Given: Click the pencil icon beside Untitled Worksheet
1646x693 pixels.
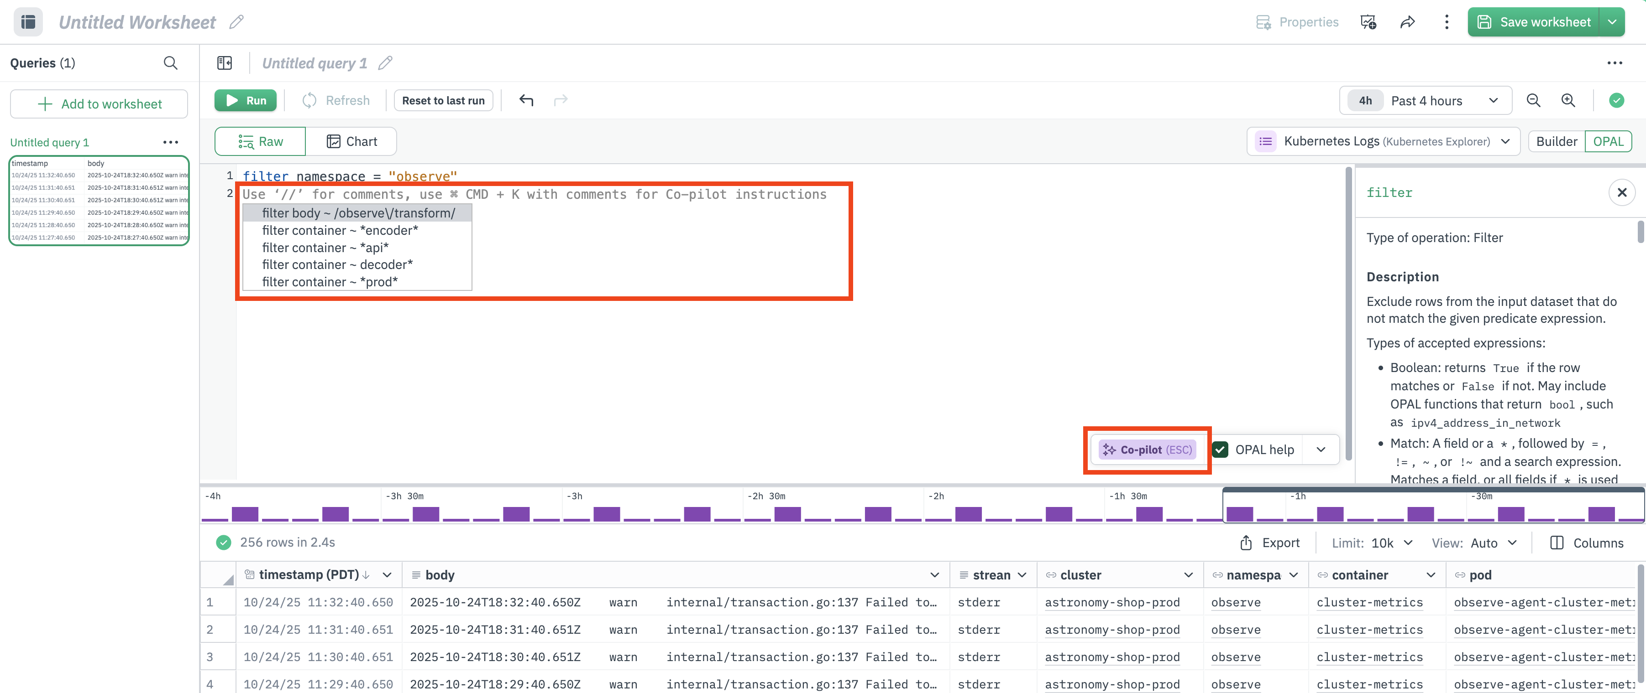Looking at the screenshot, I should [236, 22].
